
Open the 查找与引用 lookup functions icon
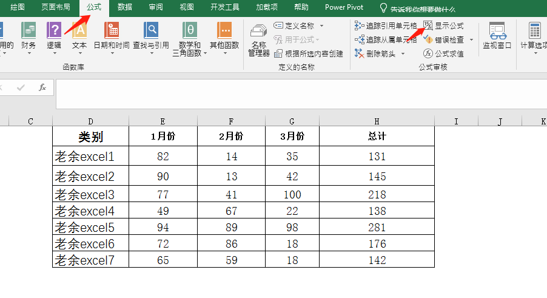tap(151, 31)
